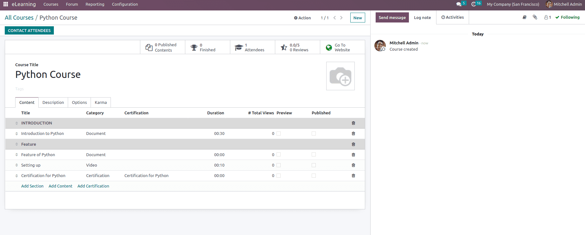585x235 pixels.
Task: Click eLearning app name in navbar
Action: [x=24, y=4]
